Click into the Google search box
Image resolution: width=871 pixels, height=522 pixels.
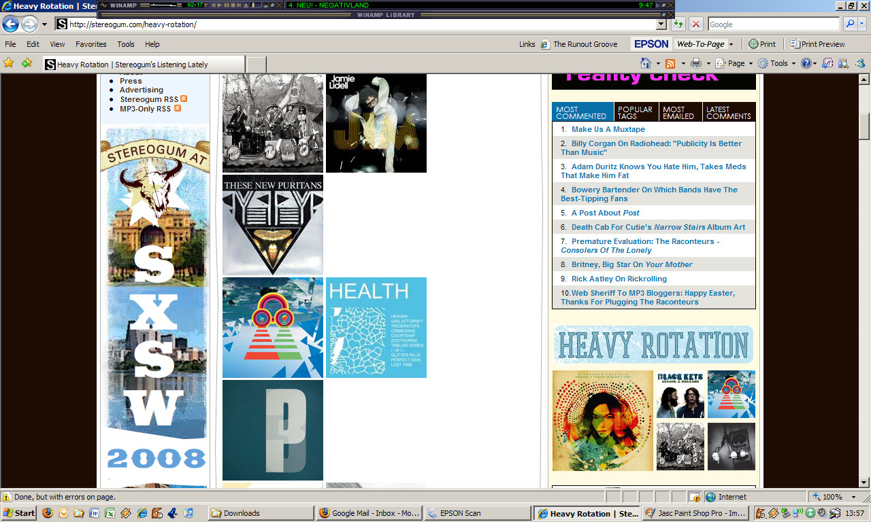tap(773, 24)
